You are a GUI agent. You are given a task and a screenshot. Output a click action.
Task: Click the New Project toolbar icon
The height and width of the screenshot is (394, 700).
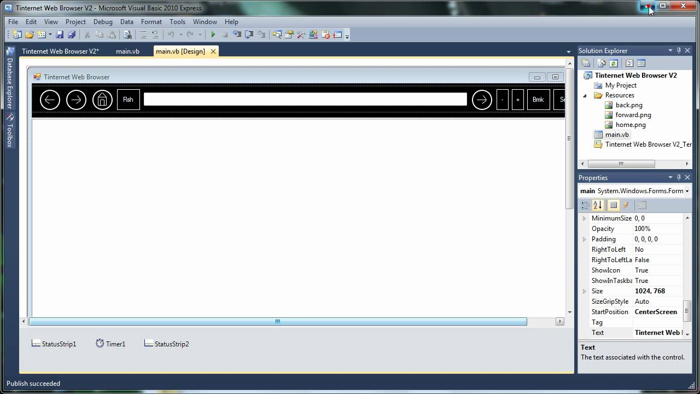point(17,34)
